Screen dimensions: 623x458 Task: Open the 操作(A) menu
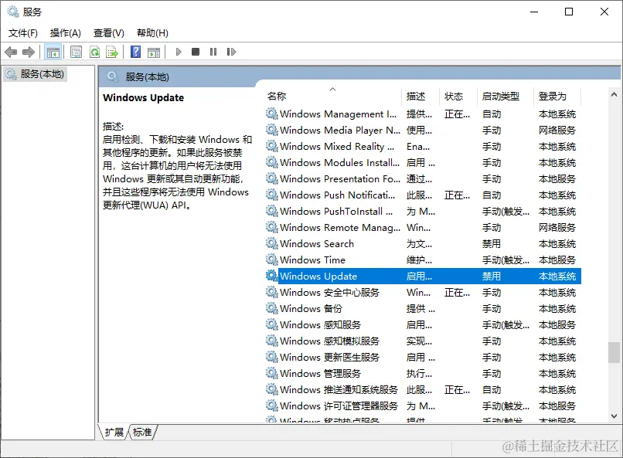(x=65, y=32)
